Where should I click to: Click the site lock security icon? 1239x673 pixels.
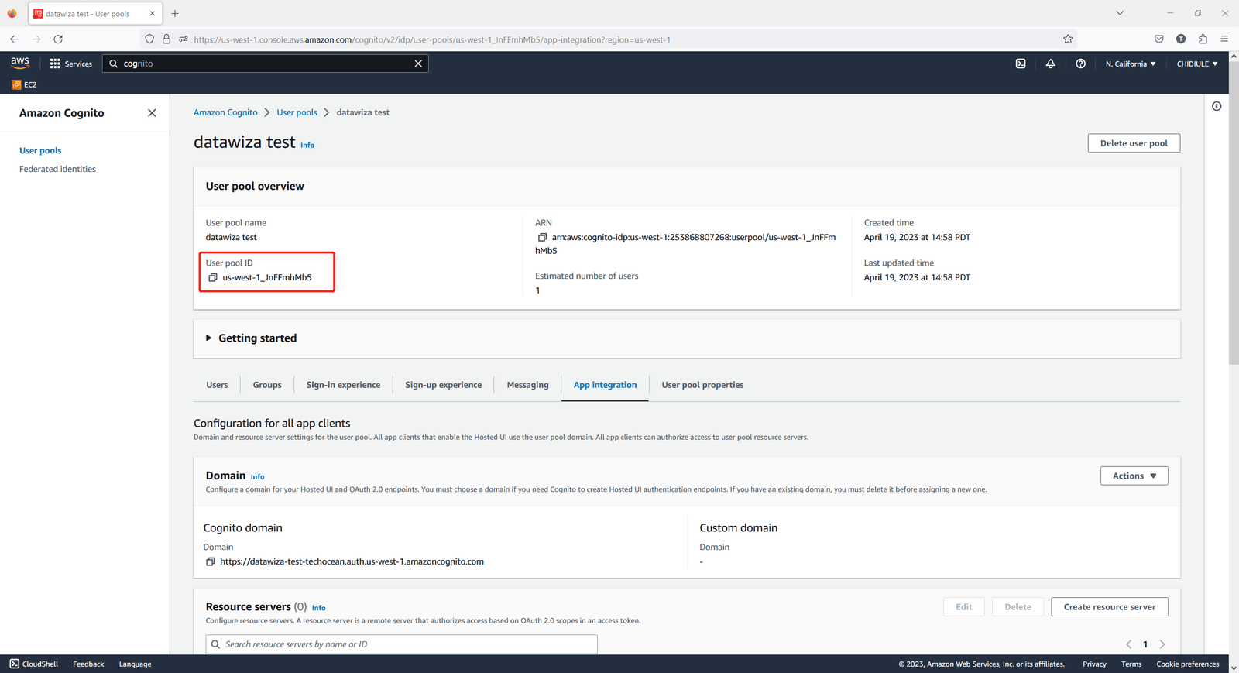pos(166,39)
